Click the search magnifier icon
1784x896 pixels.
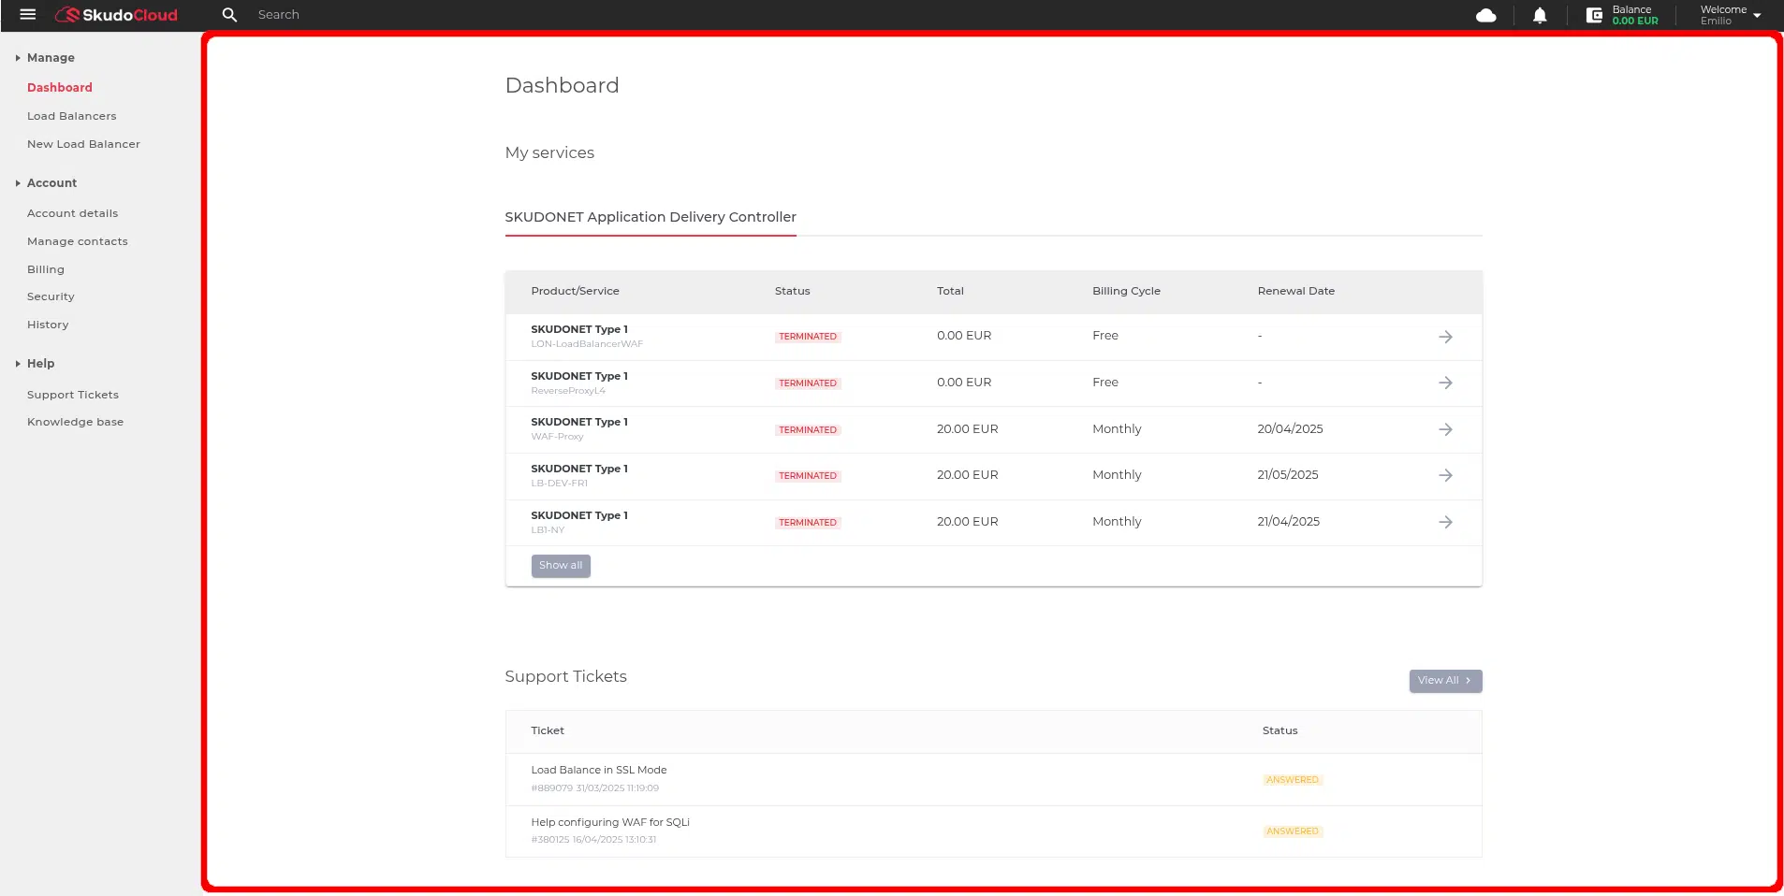(x=229, y=15)
